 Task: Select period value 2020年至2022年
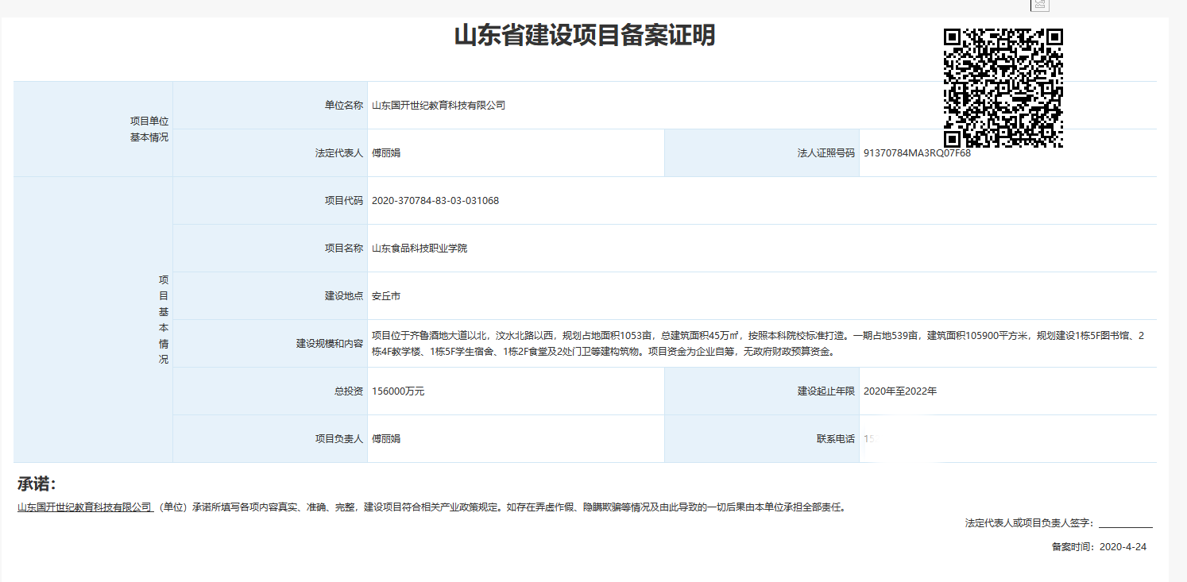[900, 391]
